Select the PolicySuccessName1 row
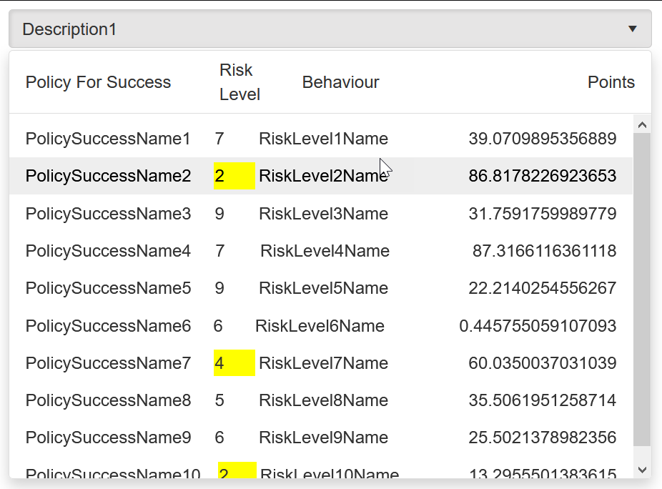662x489 pixels. click(108, 139)
